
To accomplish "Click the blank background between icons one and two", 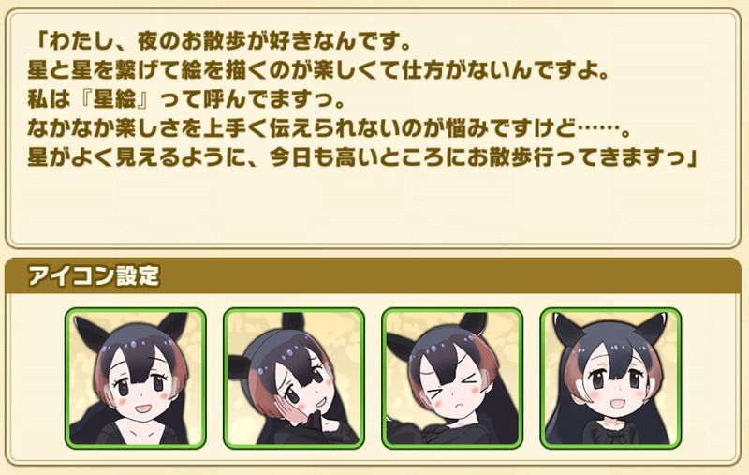I will tap(215, 379).
